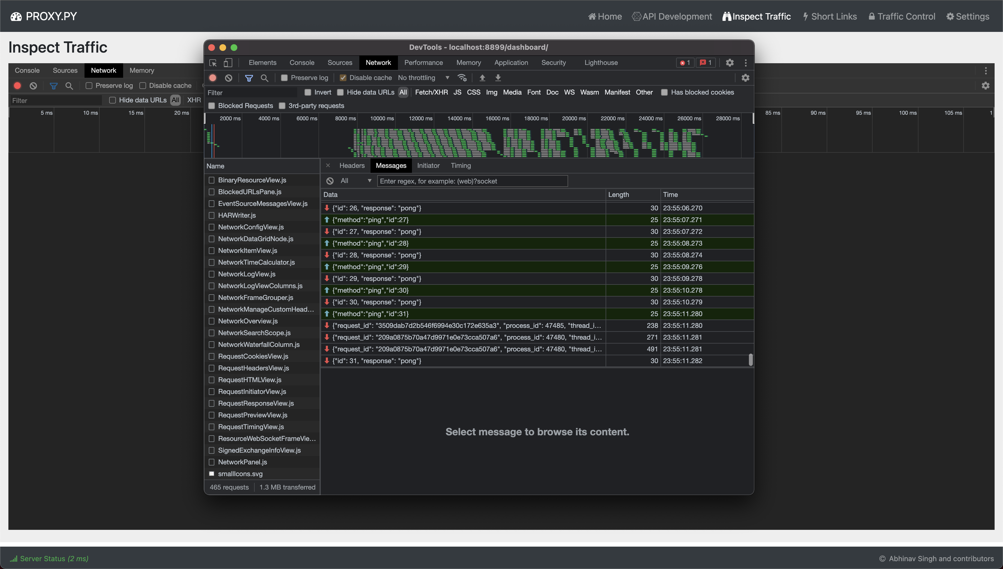Activate the inspect element cursor icon
The image size is (1003, 569).
(x=213, y=63)
